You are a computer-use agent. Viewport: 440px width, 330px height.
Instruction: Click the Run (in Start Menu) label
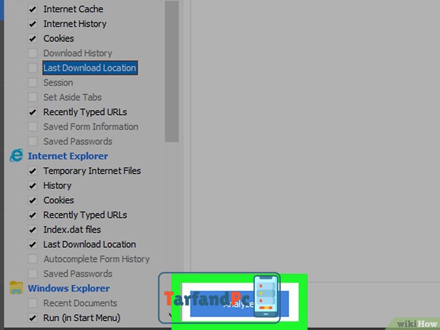pyautogui.click(x=82, y=318)
